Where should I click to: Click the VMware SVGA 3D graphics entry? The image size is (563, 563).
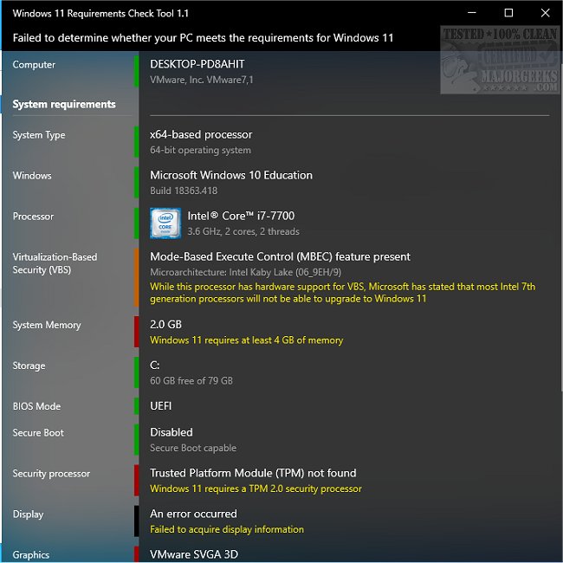click(194, 554)
